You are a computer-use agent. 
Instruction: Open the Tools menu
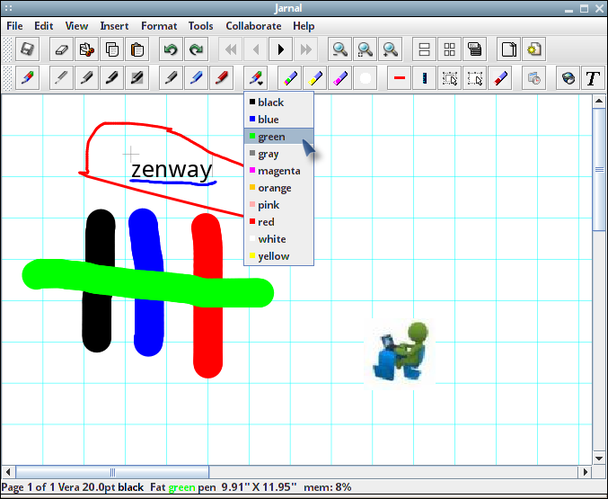coord(201,26)
